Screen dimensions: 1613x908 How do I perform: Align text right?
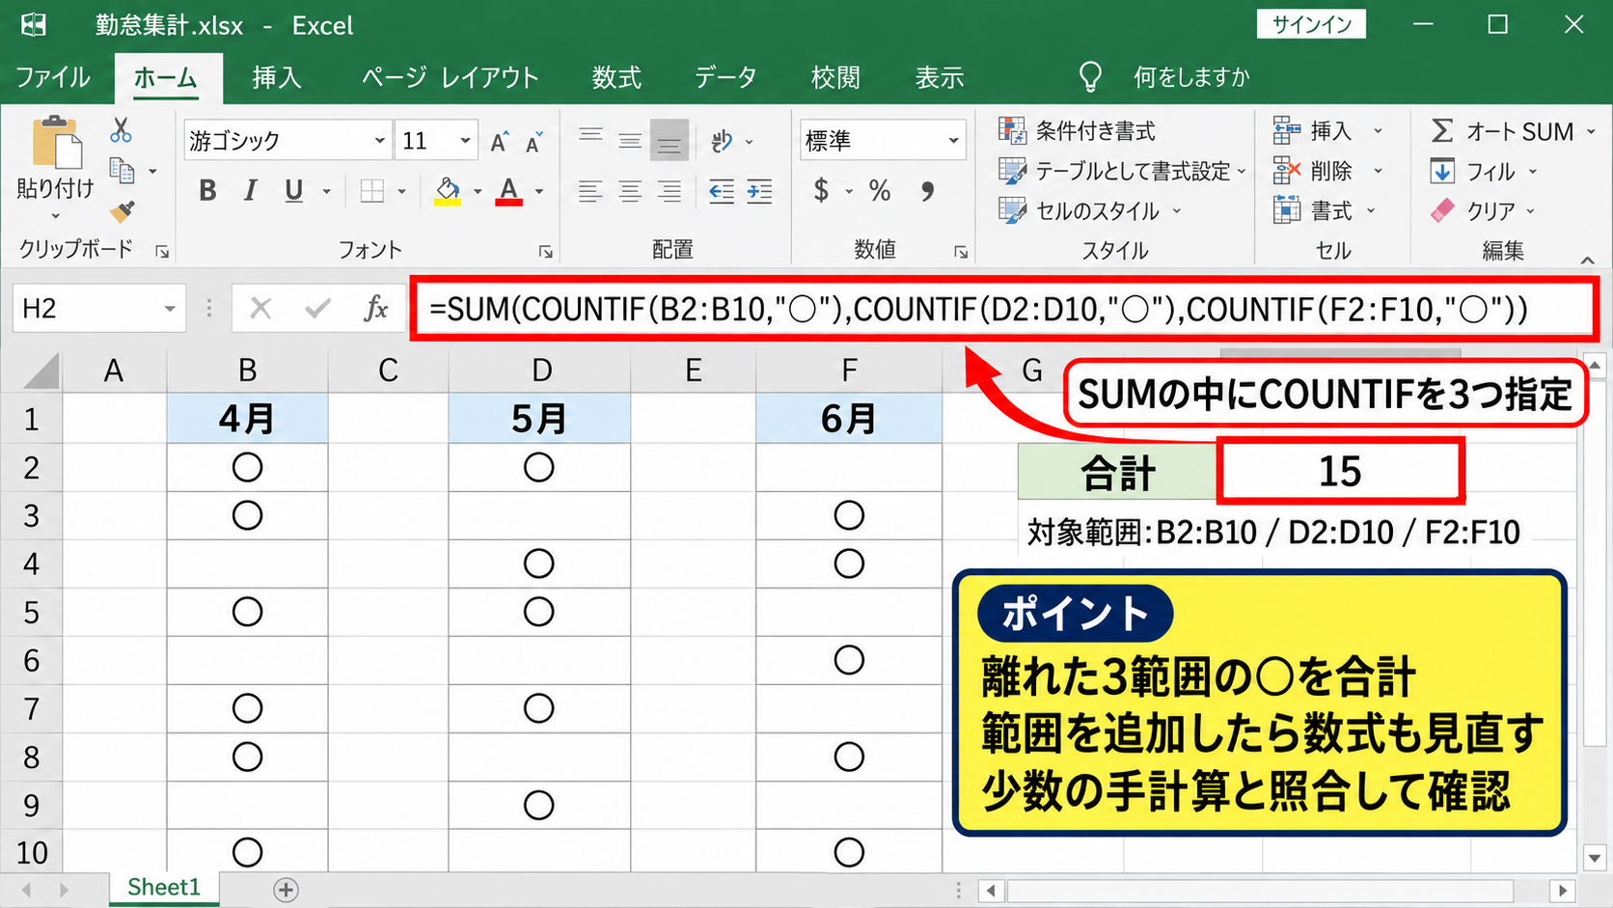click(670, 191)
